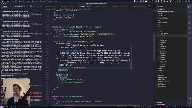Screen dimensions: 192x108
Task: Open babel.config.js in the explorer
Action: (163, 77)
